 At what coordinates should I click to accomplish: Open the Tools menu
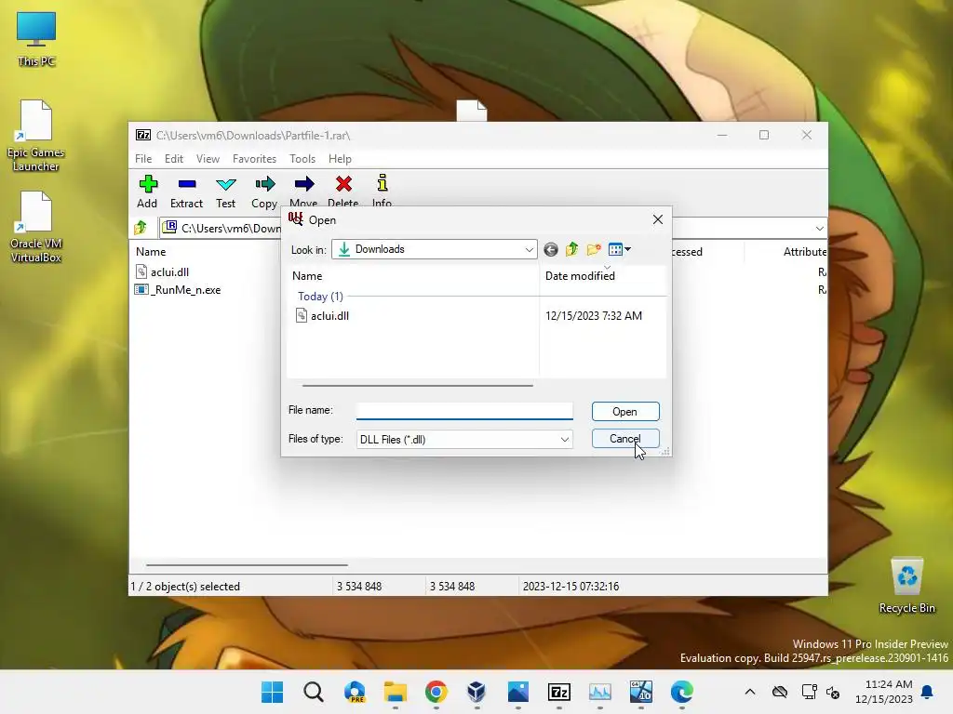(302, 158)
